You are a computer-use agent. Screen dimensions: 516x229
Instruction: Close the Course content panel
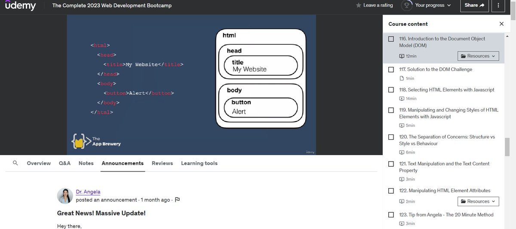501,24
